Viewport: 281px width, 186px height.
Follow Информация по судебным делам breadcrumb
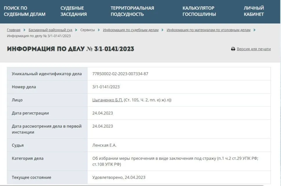(131, 30)
